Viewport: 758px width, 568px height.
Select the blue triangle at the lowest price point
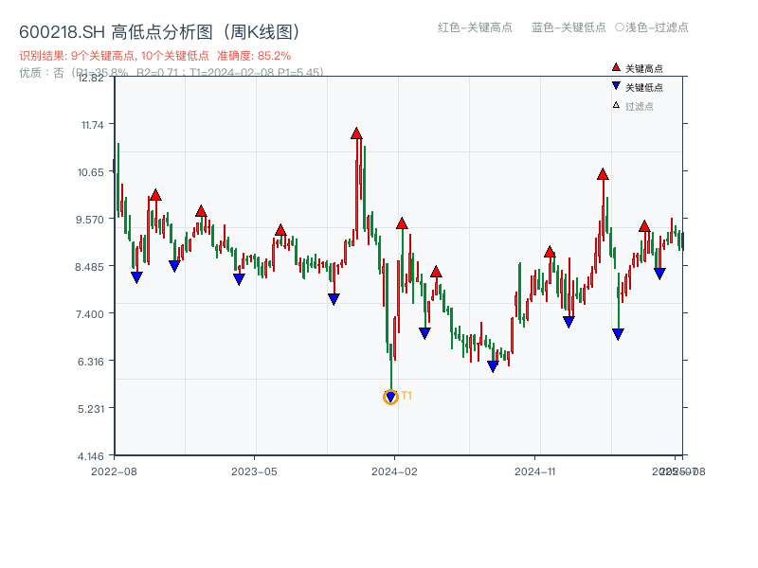pyautogui.click(x=389, y=397)
